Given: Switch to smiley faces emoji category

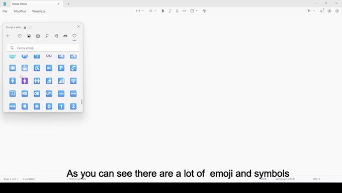Looking at the screenshot, I should click(x=29, y=36).
